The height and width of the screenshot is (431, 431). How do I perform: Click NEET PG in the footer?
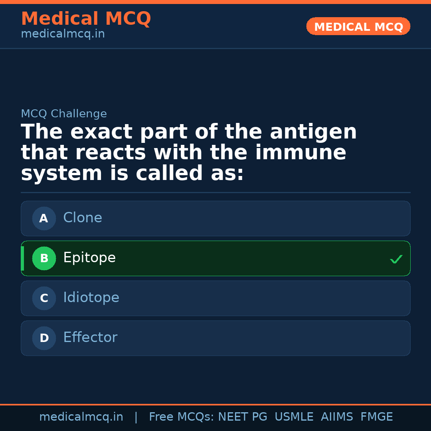pyautogui.click(x=243, y=417)
